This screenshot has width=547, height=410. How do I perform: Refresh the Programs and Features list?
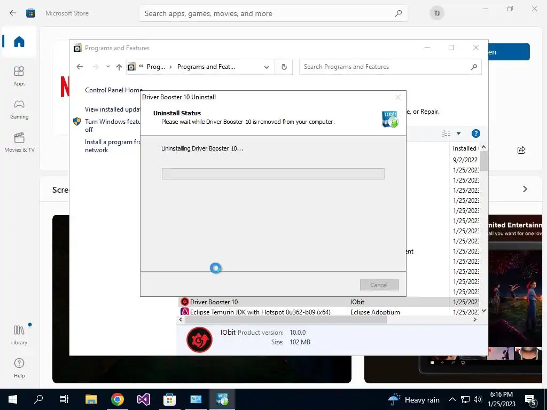(x=284, y=67)
